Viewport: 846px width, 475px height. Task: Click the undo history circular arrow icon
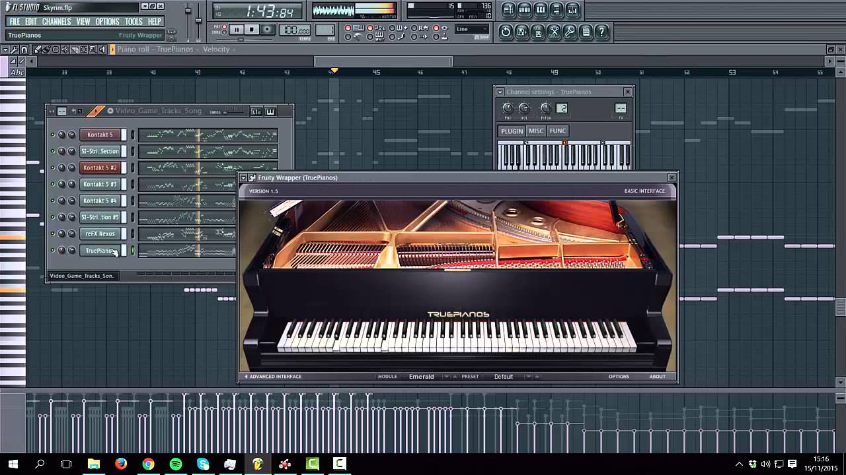click(x=506, y=32)
